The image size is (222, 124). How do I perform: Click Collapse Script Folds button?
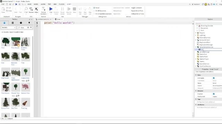(137, 14)
